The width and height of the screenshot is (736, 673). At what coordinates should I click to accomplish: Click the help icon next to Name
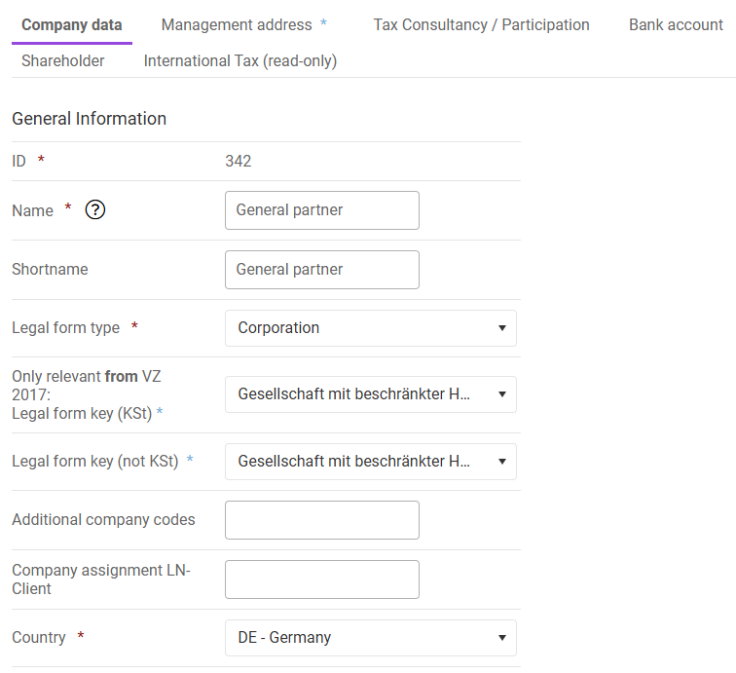point(95,210)
